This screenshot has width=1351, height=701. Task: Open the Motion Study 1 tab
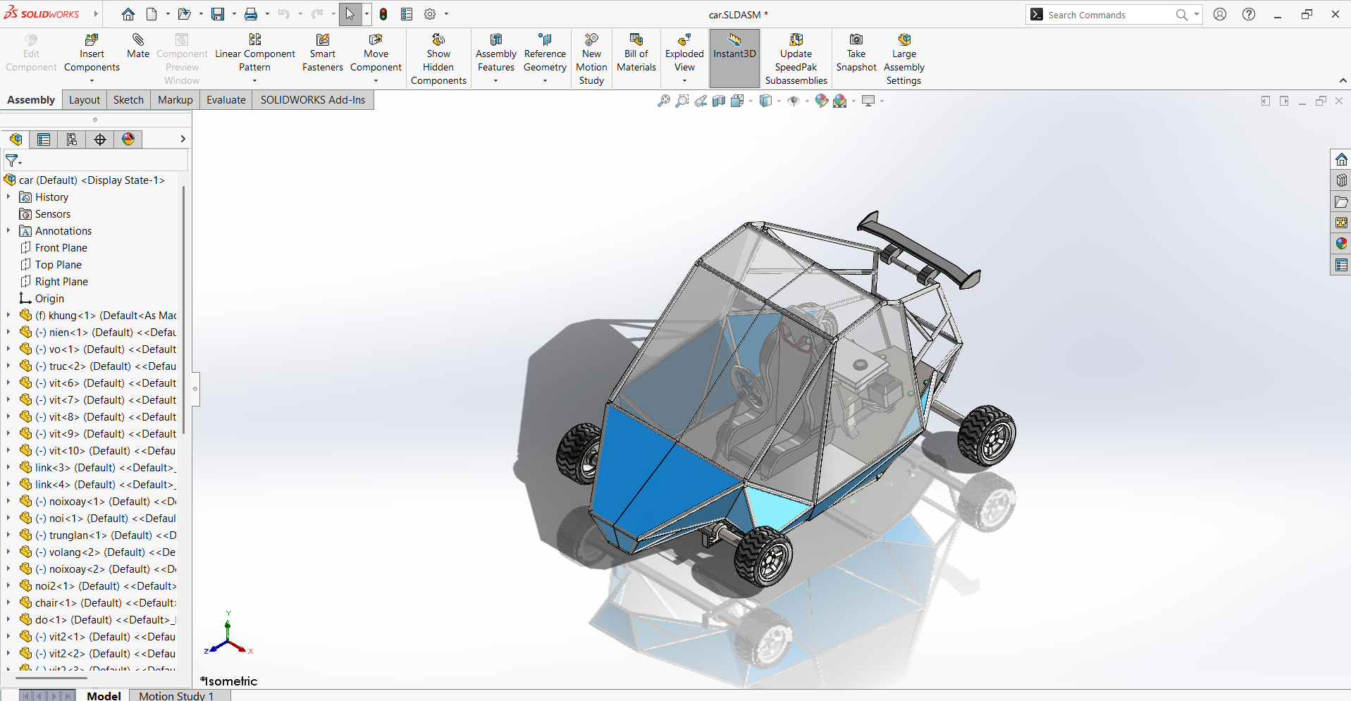[176, 695]
